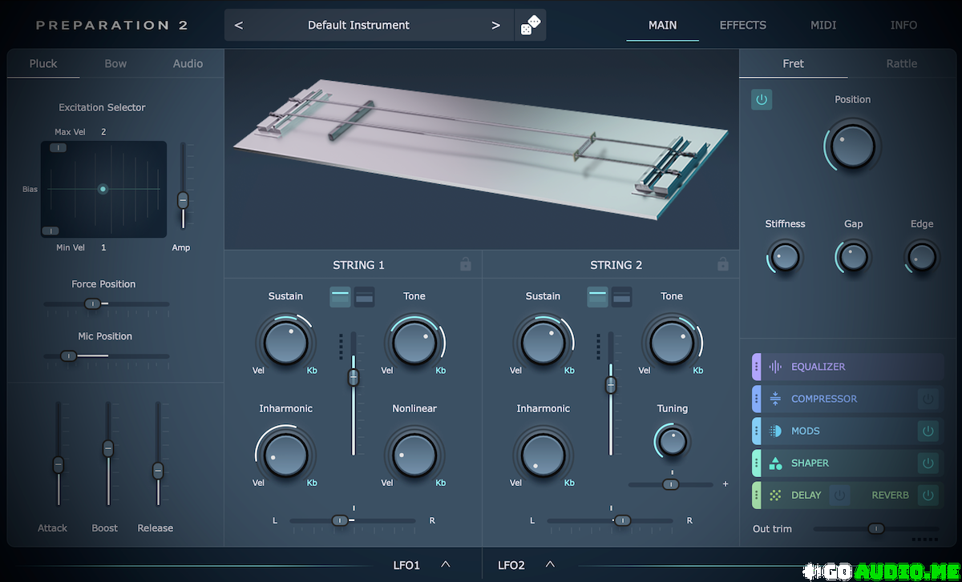Select String 1 single-line mode icon

tap(341, 296)
